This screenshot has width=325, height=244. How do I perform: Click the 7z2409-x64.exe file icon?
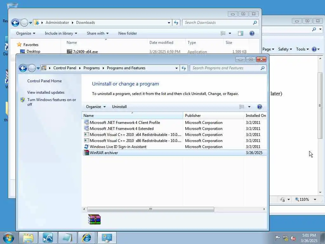tap(70, 51)
